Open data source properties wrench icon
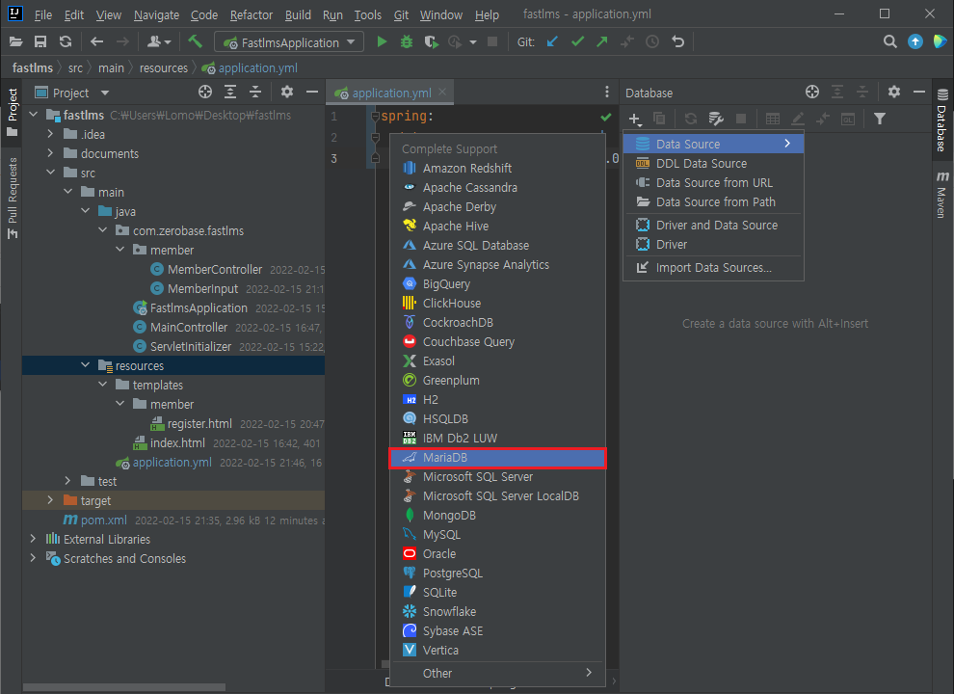 [x=715, y=120]
